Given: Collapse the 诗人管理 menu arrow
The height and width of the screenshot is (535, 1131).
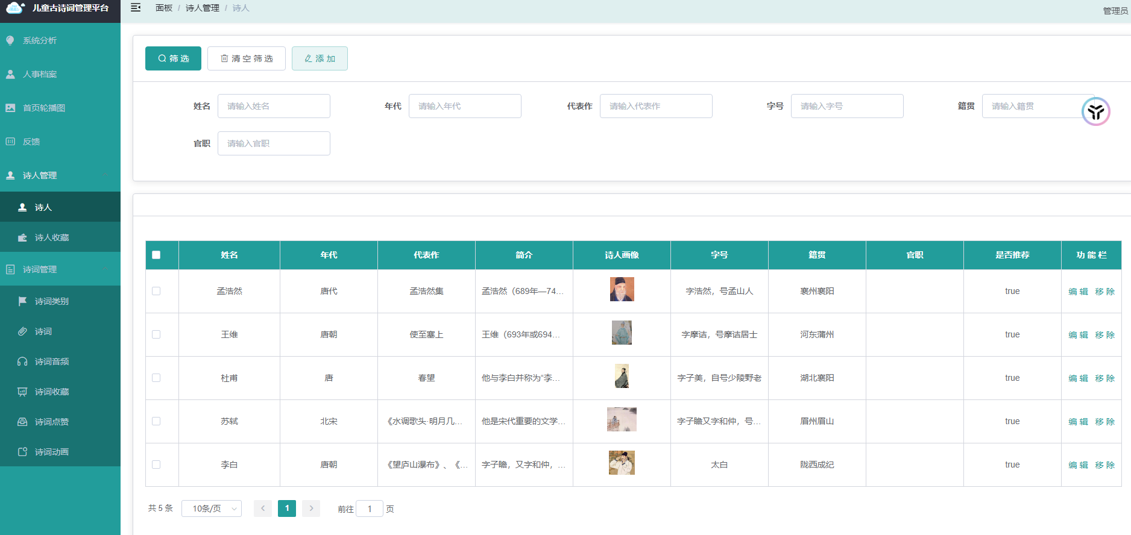Looking at the screenshot, I should pyautogui.click(x=105, y=175).
